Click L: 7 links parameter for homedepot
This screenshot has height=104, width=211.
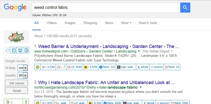(x=61, y=67)
